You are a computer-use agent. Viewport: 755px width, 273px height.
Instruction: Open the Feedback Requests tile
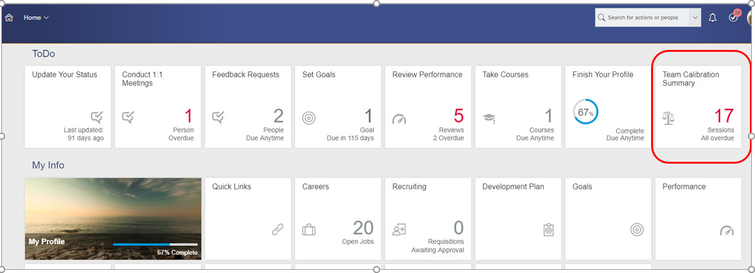coord(248,107)
